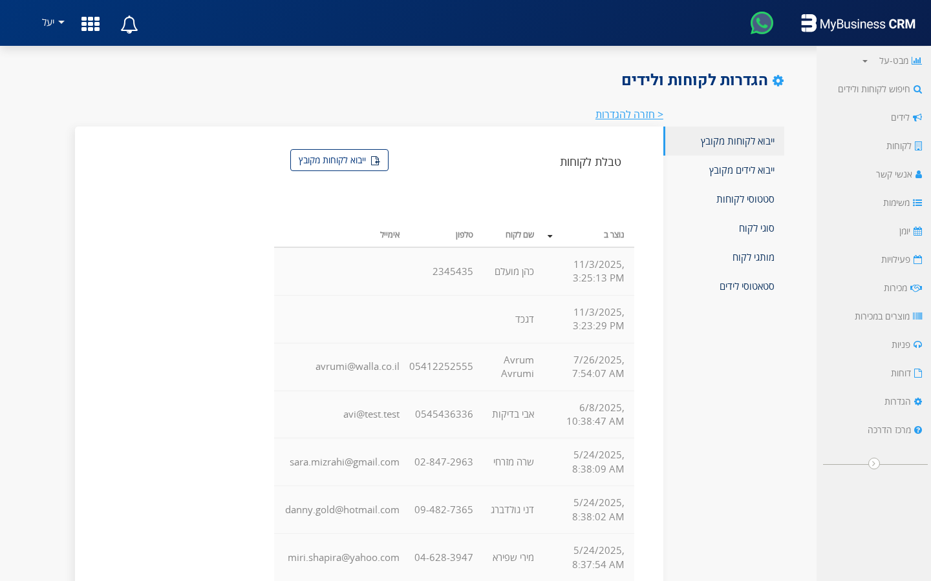The width and height of the screenshot is (931, 581).
Task: Open the notifications bell
Action: [x=129, y=24]
